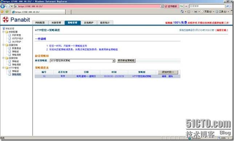Click the 00:00:00 - 23:59:59 time cell
This screenshot has height=141, width=234.
(x=114, y=76)
